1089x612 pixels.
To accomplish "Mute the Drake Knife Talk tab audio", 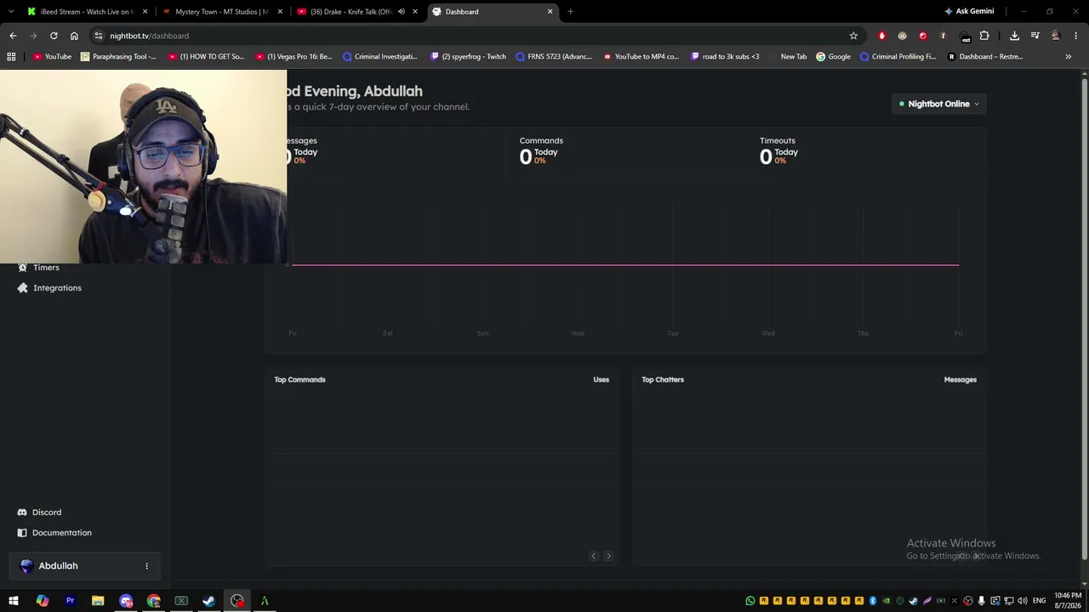I will coord(402,12).
